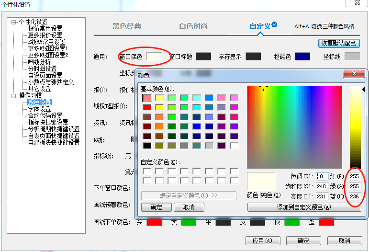Confirm the color dialog with 确定
This screenshot has width=369, height=252.
pyautogui.click(x=156, y=207)
